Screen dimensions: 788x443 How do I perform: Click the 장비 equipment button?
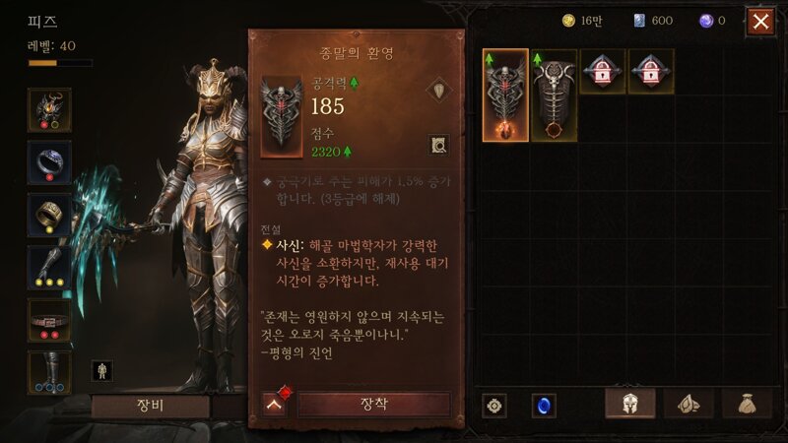(151, 406)
